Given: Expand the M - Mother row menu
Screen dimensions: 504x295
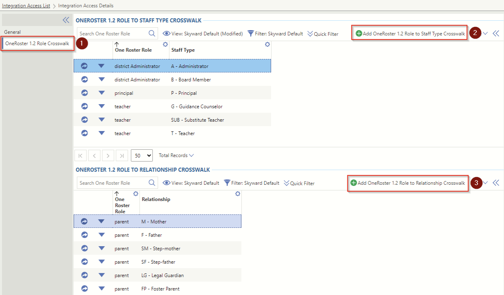Looking at the screenshot, I should pyautogui.click(x=101, y=221).
